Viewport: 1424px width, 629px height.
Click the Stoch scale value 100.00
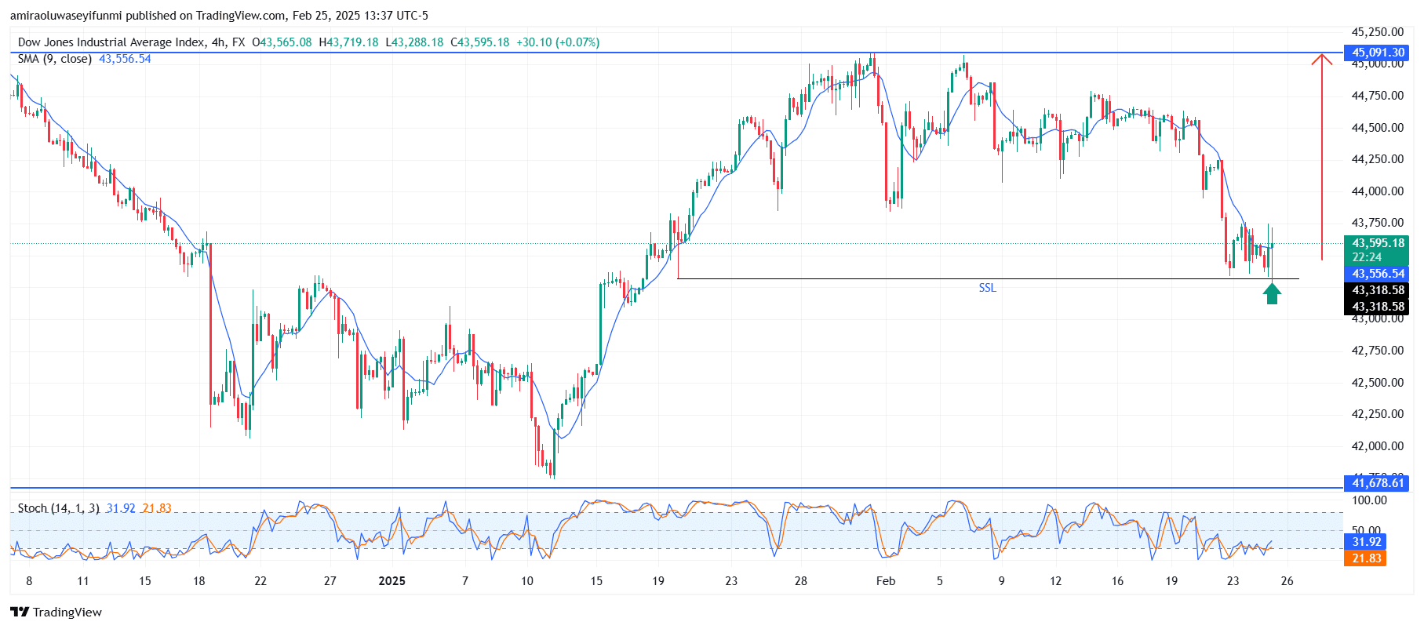tap(1369, 500)
